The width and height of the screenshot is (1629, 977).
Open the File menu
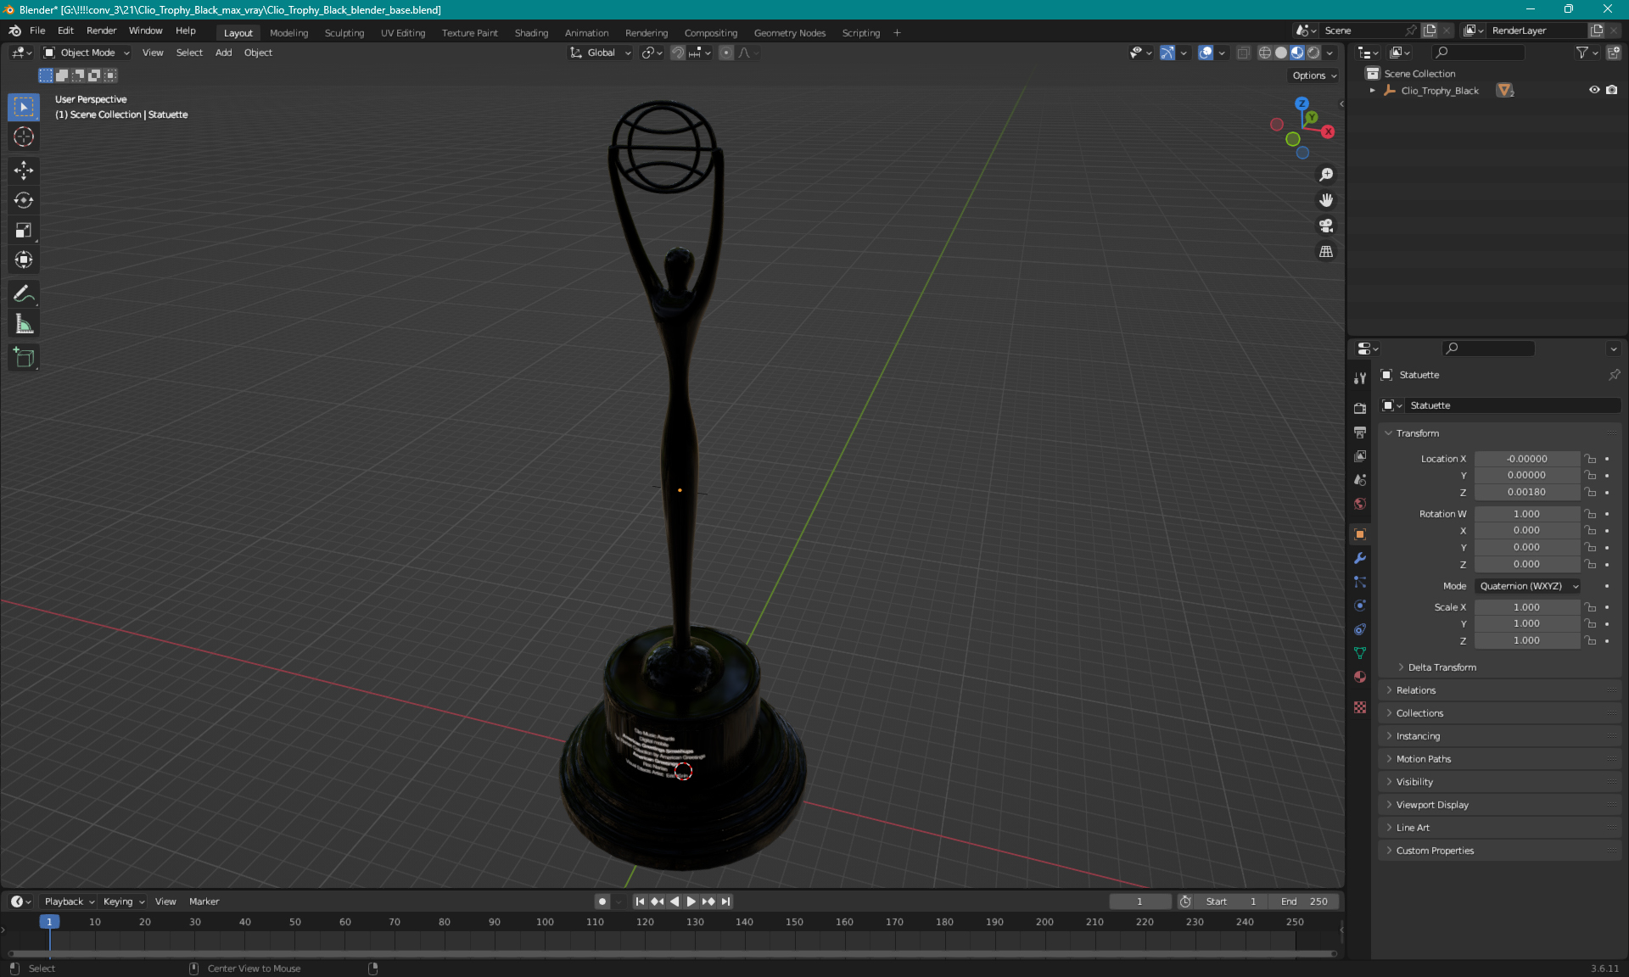[37, 31]
